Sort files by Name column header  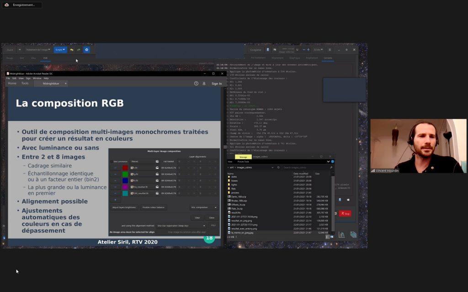tap(230, 174)
